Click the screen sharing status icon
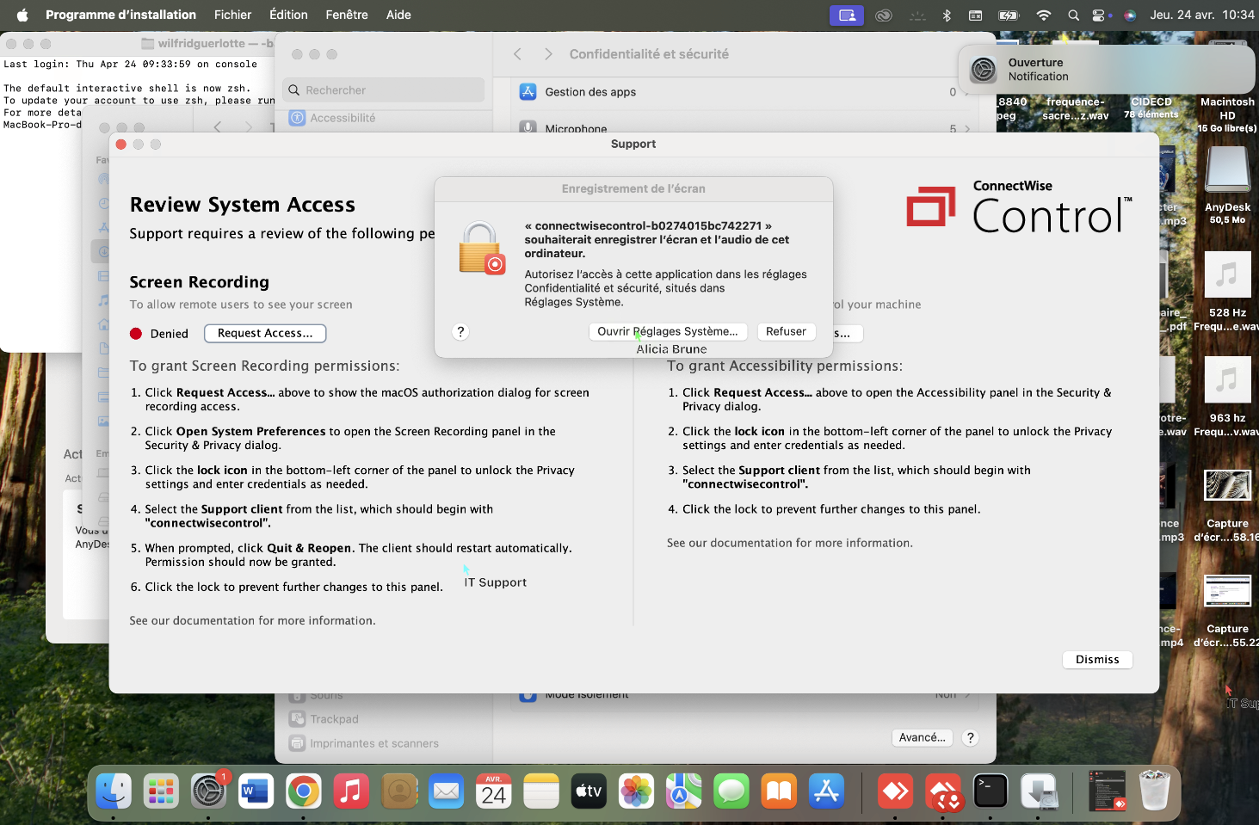The height and width of the screenshot is (825, 1259). click(846, 15)
